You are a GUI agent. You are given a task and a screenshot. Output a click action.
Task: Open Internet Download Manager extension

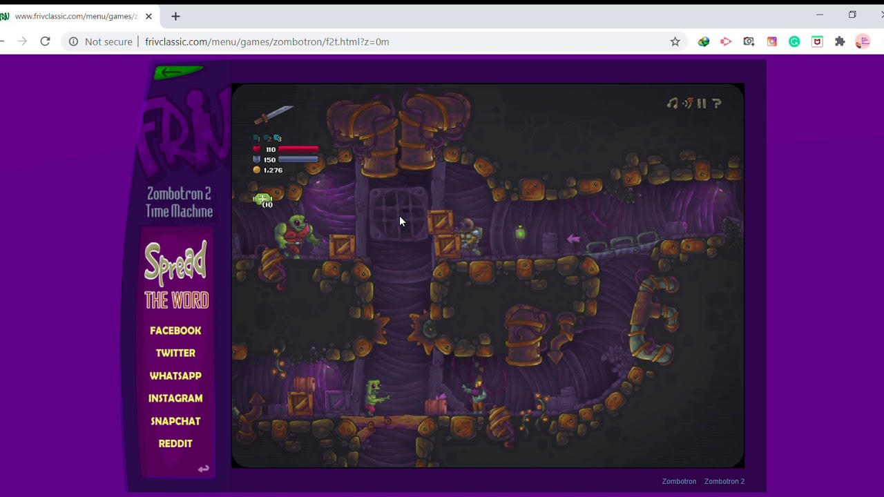[703, 41]
